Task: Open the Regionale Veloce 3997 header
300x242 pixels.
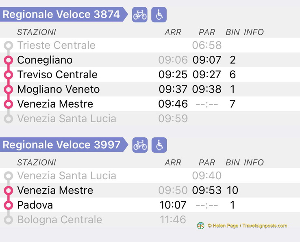Action: (62, 145)
